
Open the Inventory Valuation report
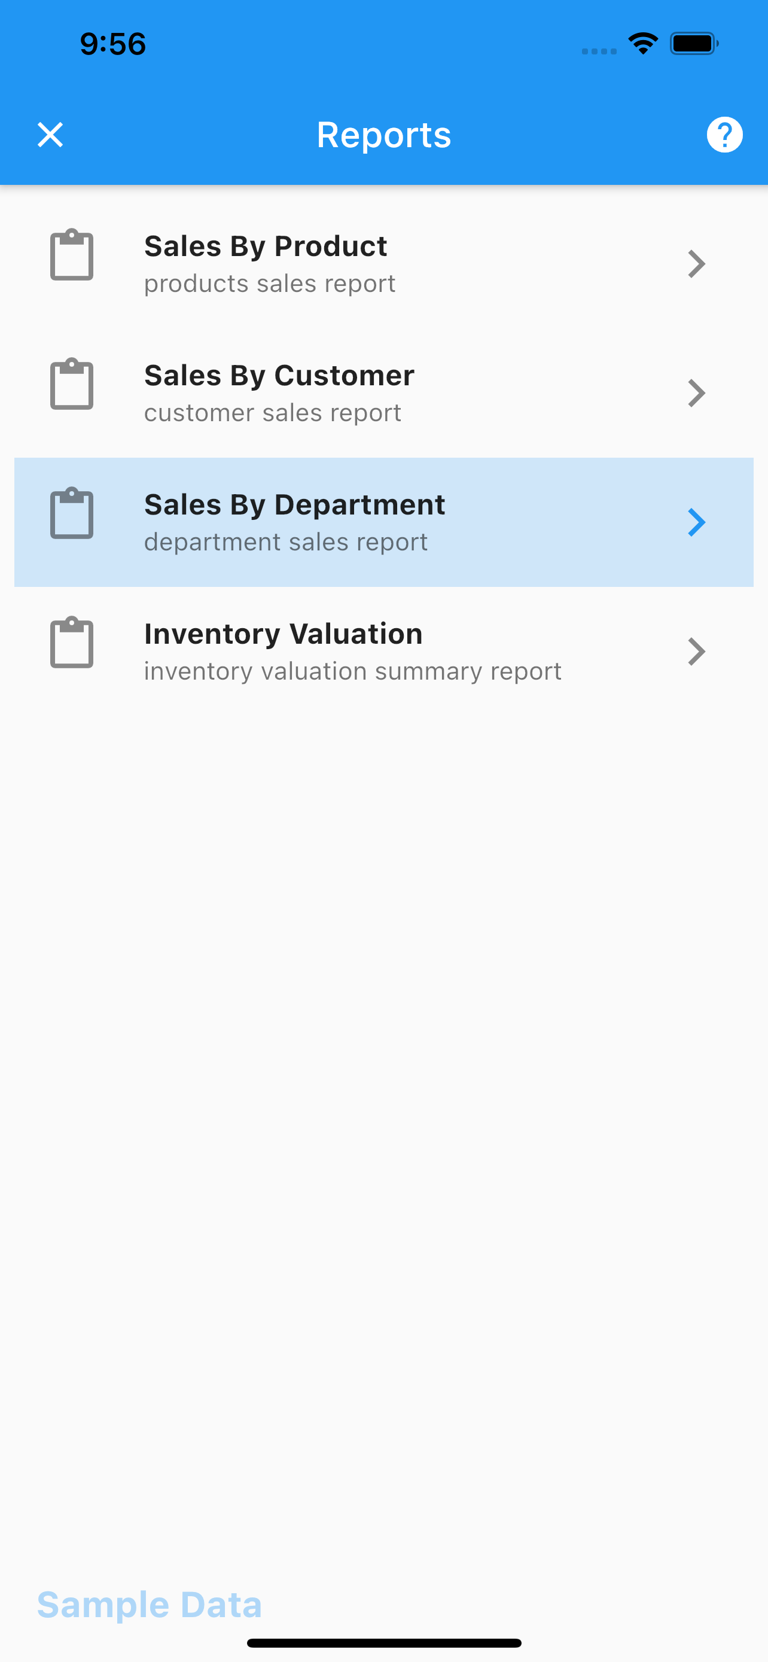pos(383,652)
